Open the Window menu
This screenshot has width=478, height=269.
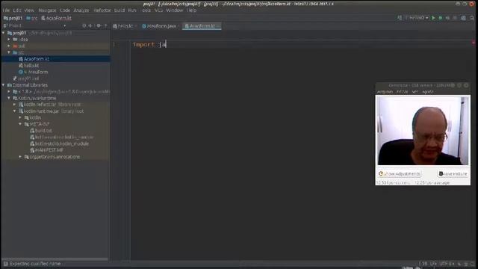[x=175, y=10]
